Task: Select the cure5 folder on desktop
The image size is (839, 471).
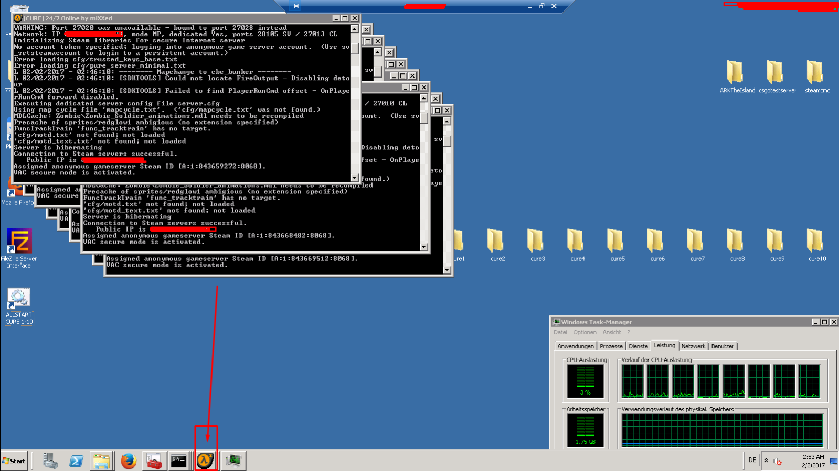Action: pos(617,245)
